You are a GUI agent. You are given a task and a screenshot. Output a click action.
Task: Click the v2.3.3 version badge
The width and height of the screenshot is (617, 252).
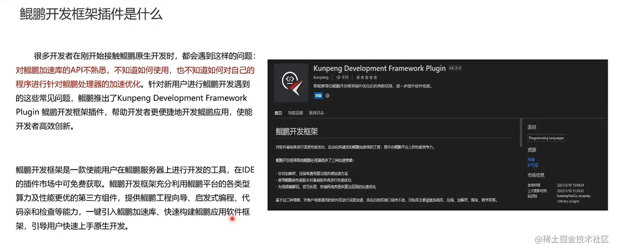(x=455, y=68)
